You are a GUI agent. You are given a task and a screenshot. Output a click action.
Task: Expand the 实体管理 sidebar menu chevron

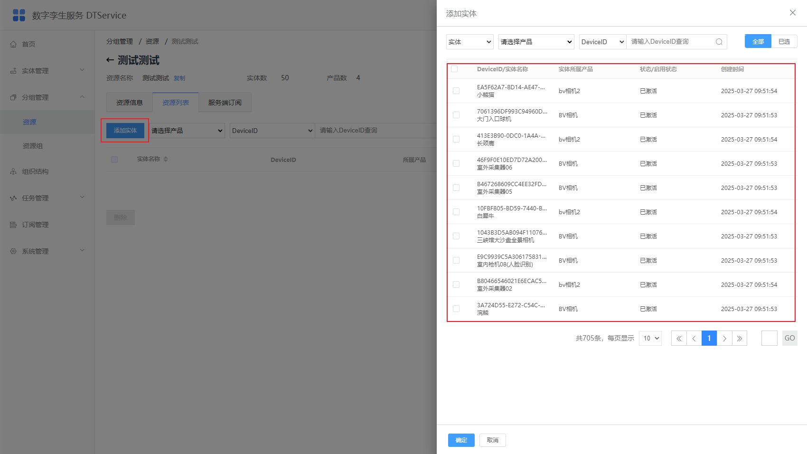point(82,70)
